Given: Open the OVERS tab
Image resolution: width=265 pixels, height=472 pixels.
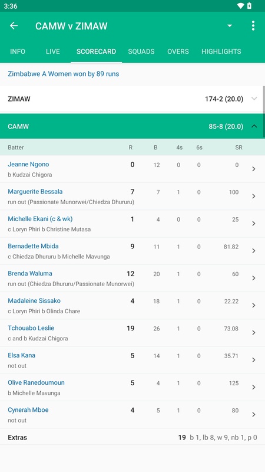Looking at the screenshot, I should click(178, 51).
